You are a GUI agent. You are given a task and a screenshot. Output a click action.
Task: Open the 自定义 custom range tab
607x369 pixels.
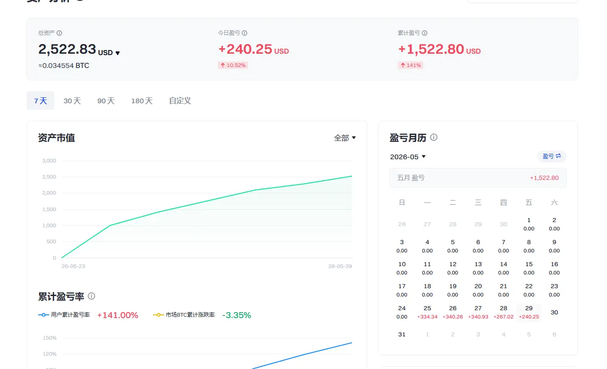point(180,101)
